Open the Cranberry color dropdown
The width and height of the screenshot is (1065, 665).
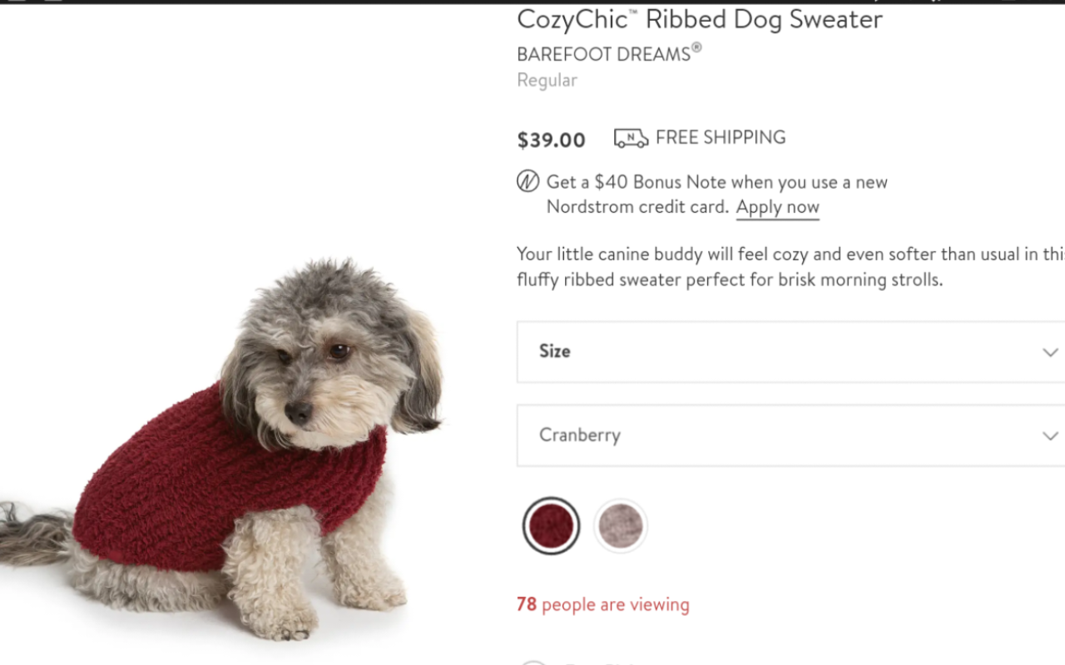click(782, 436)
